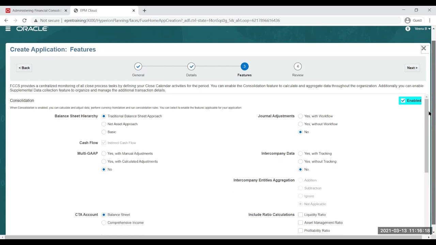Select No for Multi-GAAP
436x245 pixels.
tap(104, 169)
